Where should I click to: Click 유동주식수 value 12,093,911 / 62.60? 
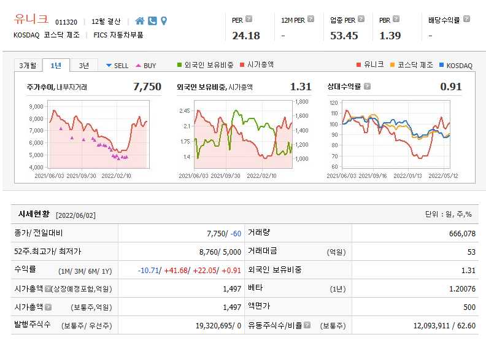(444, 326)
